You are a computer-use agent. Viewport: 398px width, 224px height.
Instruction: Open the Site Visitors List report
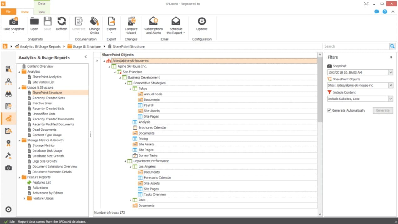coord(43,82)
